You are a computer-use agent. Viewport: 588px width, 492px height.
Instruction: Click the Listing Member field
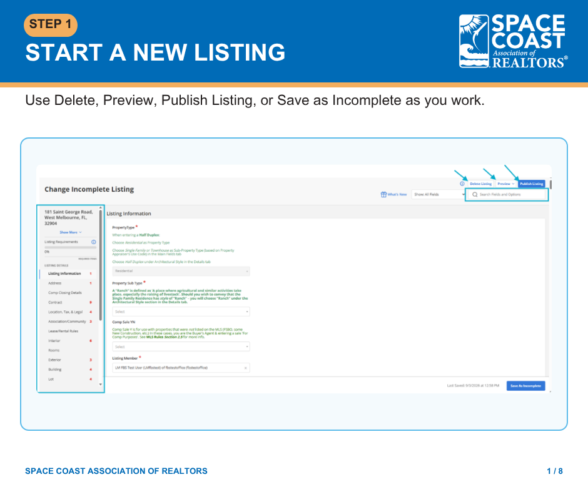tap(181, 368)
